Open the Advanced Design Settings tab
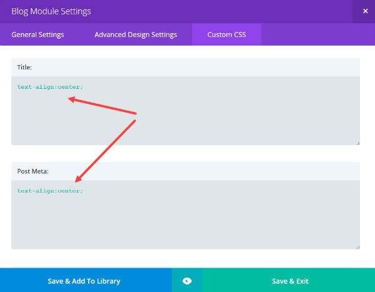 click(136, 34)
